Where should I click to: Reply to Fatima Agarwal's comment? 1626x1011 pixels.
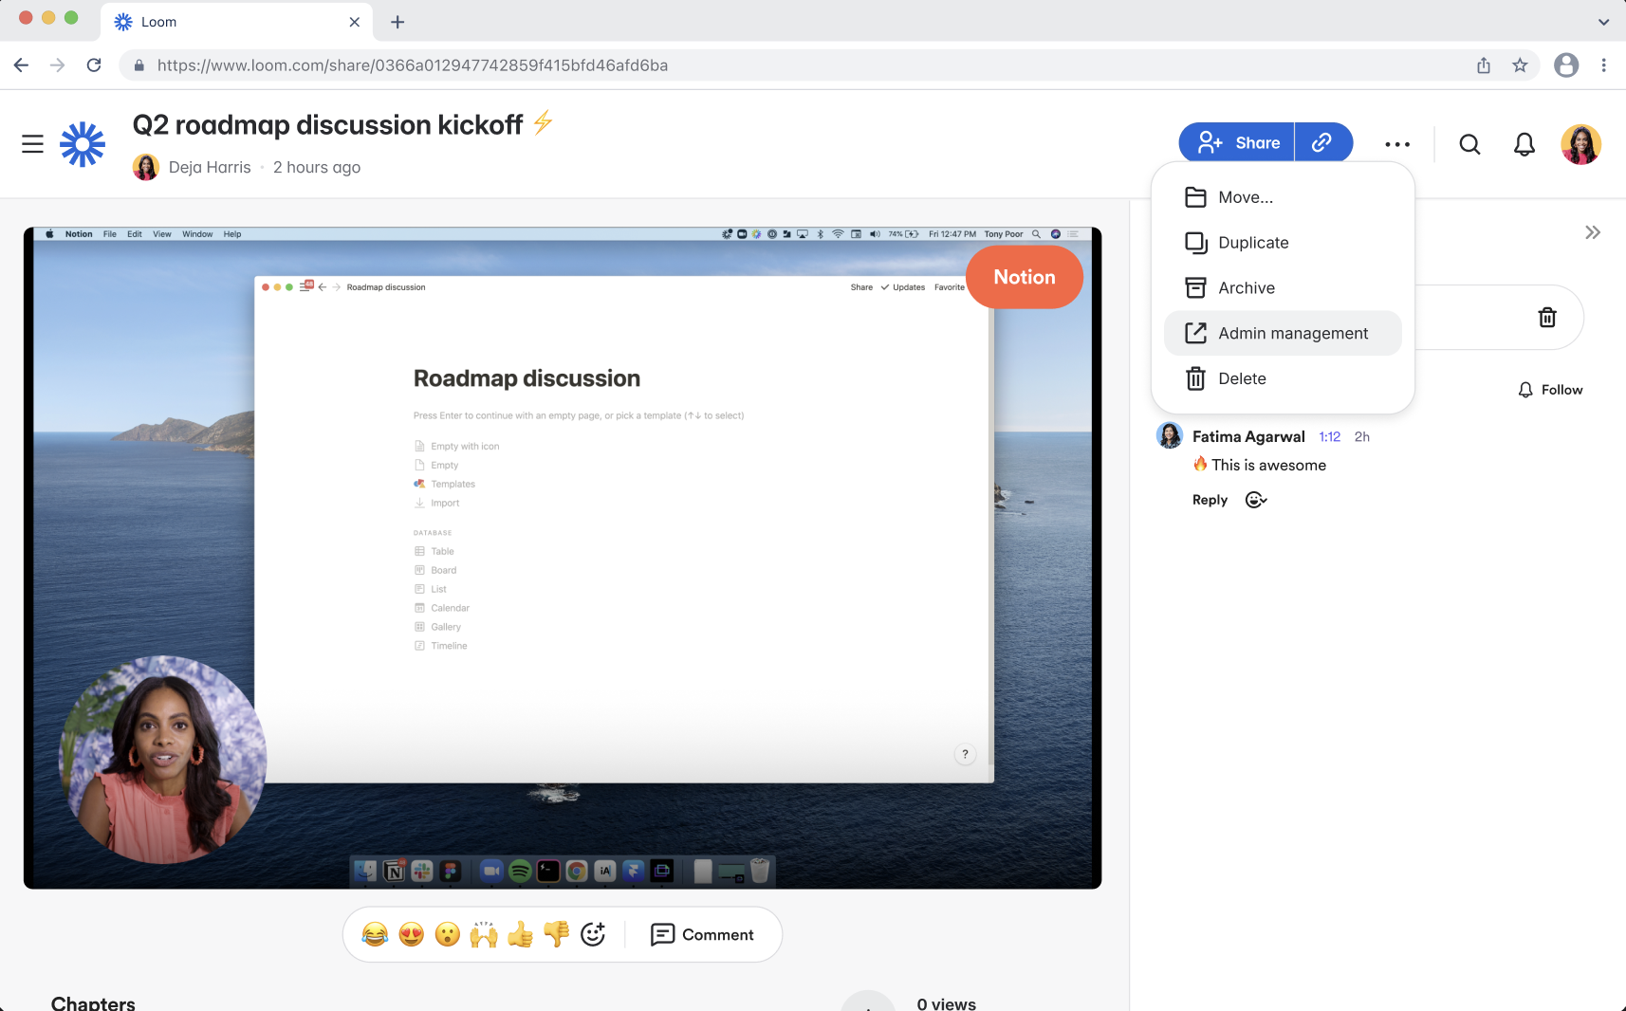(x=1210, y=500)
